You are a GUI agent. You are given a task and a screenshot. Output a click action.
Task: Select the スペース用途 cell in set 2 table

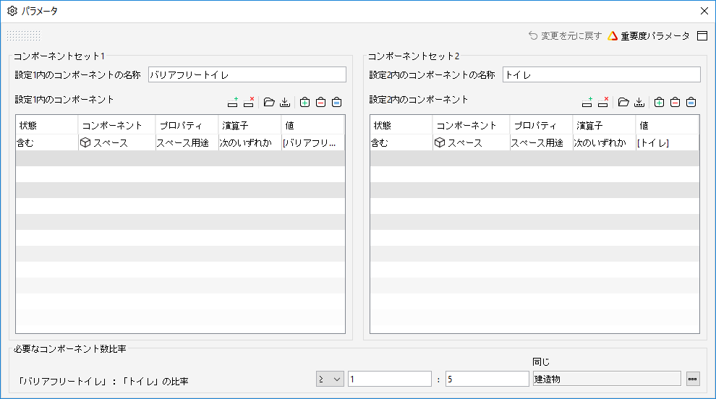click(541, 143)
